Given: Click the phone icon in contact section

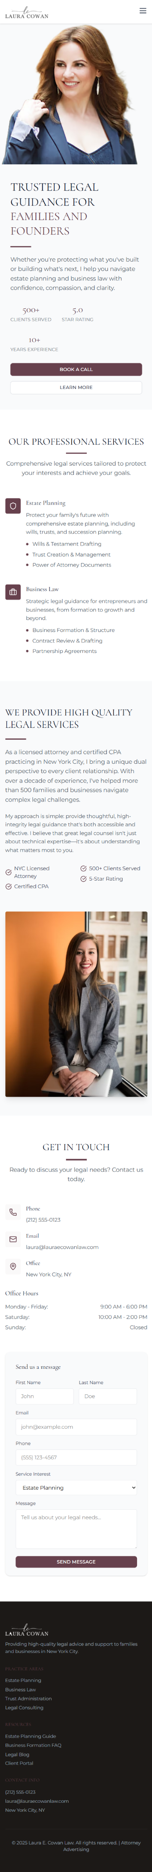Looking at the screenshot, I should [x=13, y=1212].
